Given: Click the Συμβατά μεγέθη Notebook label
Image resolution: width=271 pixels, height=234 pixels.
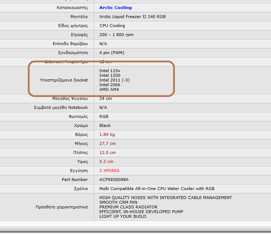Looking at the screenshot, I should click(61, 107).
